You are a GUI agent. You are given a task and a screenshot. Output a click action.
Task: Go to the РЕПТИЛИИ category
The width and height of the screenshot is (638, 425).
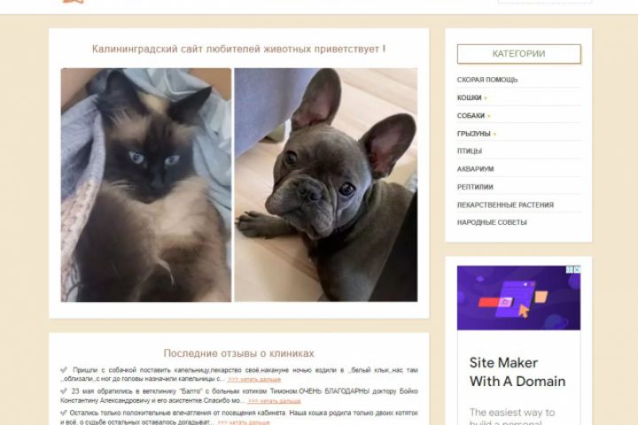475,187
